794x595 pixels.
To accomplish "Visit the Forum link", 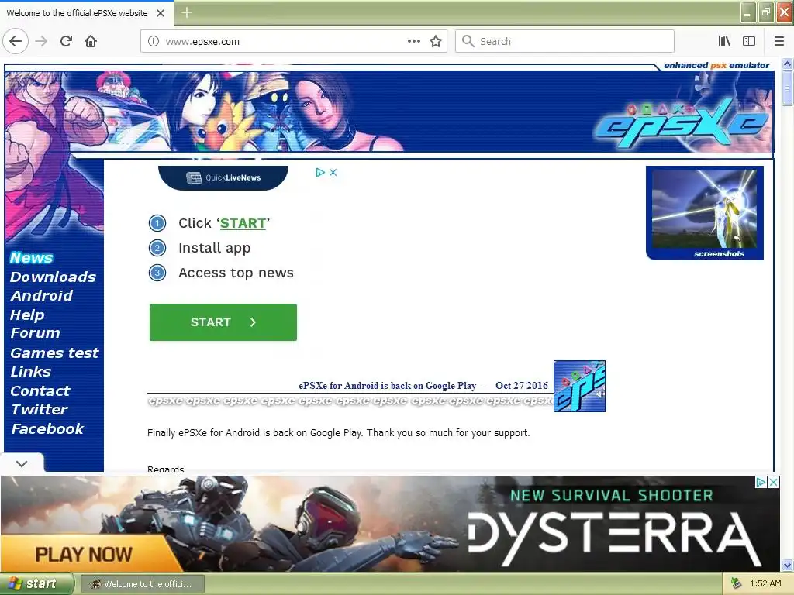I will (x=36, y=333).
